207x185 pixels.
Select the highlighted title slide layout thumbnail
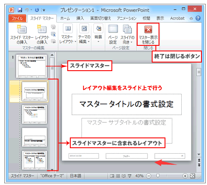pyautogui.click(x=34, y=91)
